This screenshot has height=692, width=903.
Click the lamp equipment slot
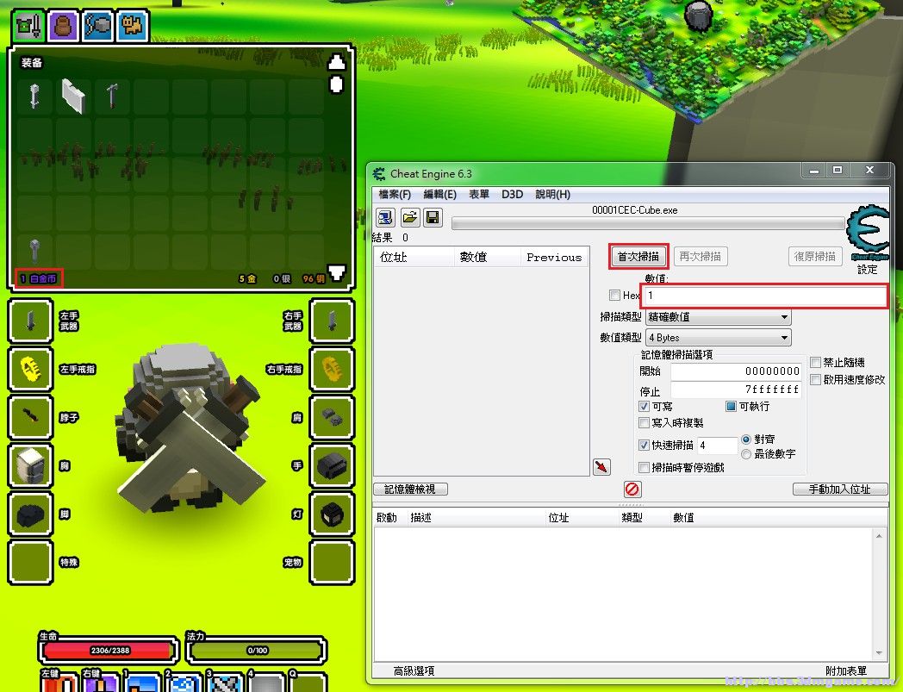click(332, 514)
